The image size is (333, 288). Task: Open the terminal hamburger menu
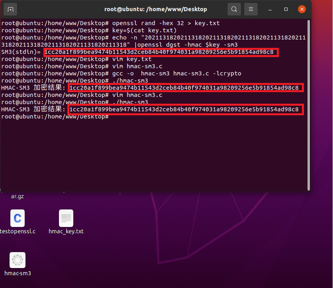tap(251, 9)
